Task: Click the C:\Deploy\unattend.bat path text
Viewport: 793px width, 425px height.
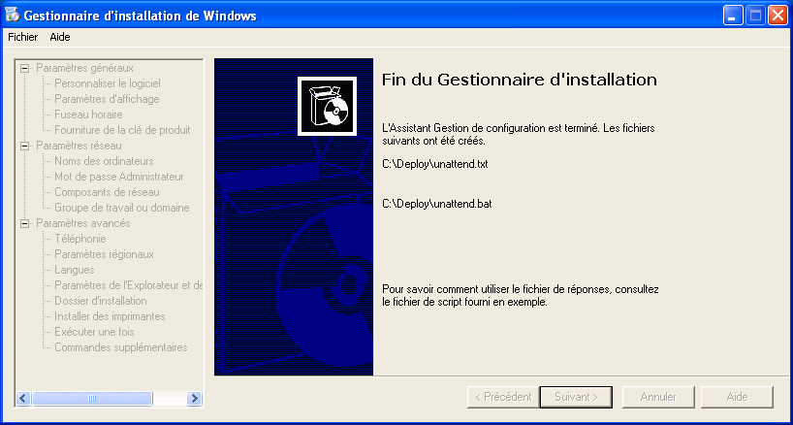Action: [437, 204]
